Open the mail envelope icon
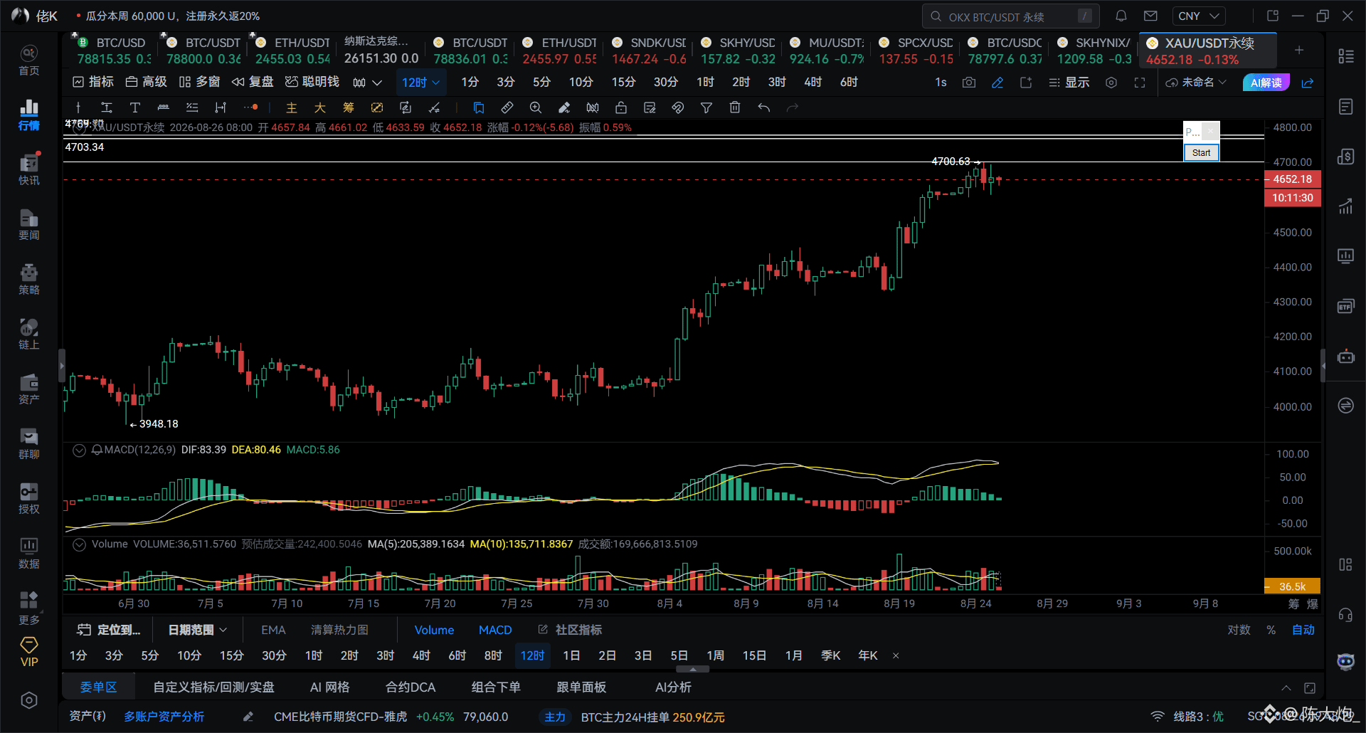The height and width of the screenshot is (733, 1366). tap(1150, 16)
